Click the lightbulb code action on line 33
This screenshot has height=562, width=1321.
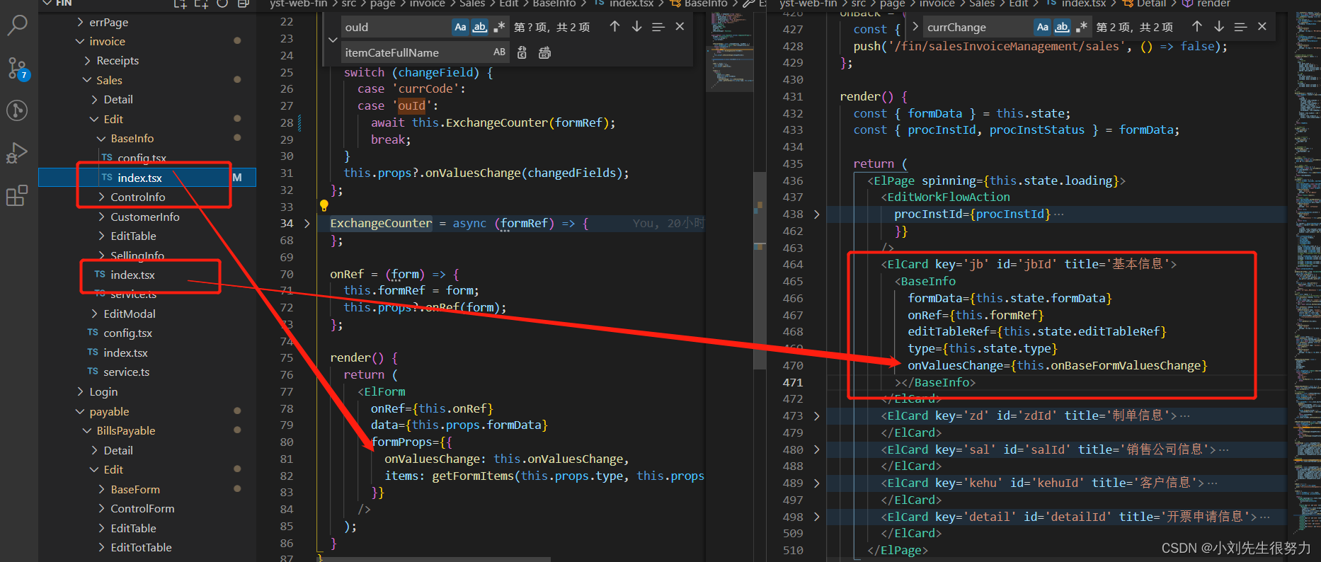click(x=324, y=206)
